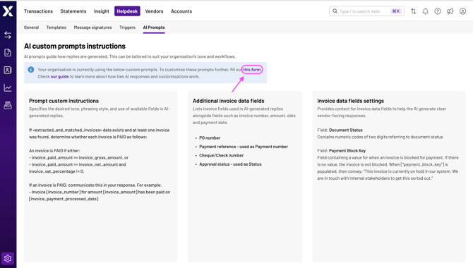Switch to the Triggers tab

(x=127, y=28)
